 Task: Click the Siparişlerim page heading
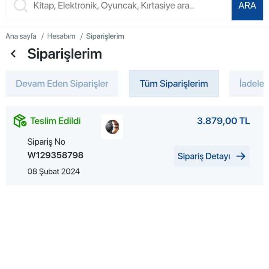pos(65,54)
